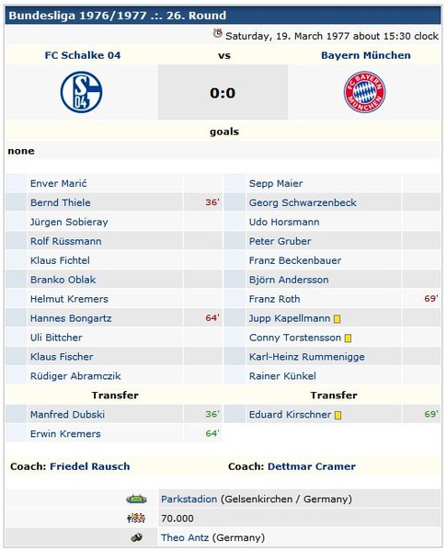Click yellow card icon next to Jupp Kapellmann
The image size is (446, 551).
[x=337, y=319]
